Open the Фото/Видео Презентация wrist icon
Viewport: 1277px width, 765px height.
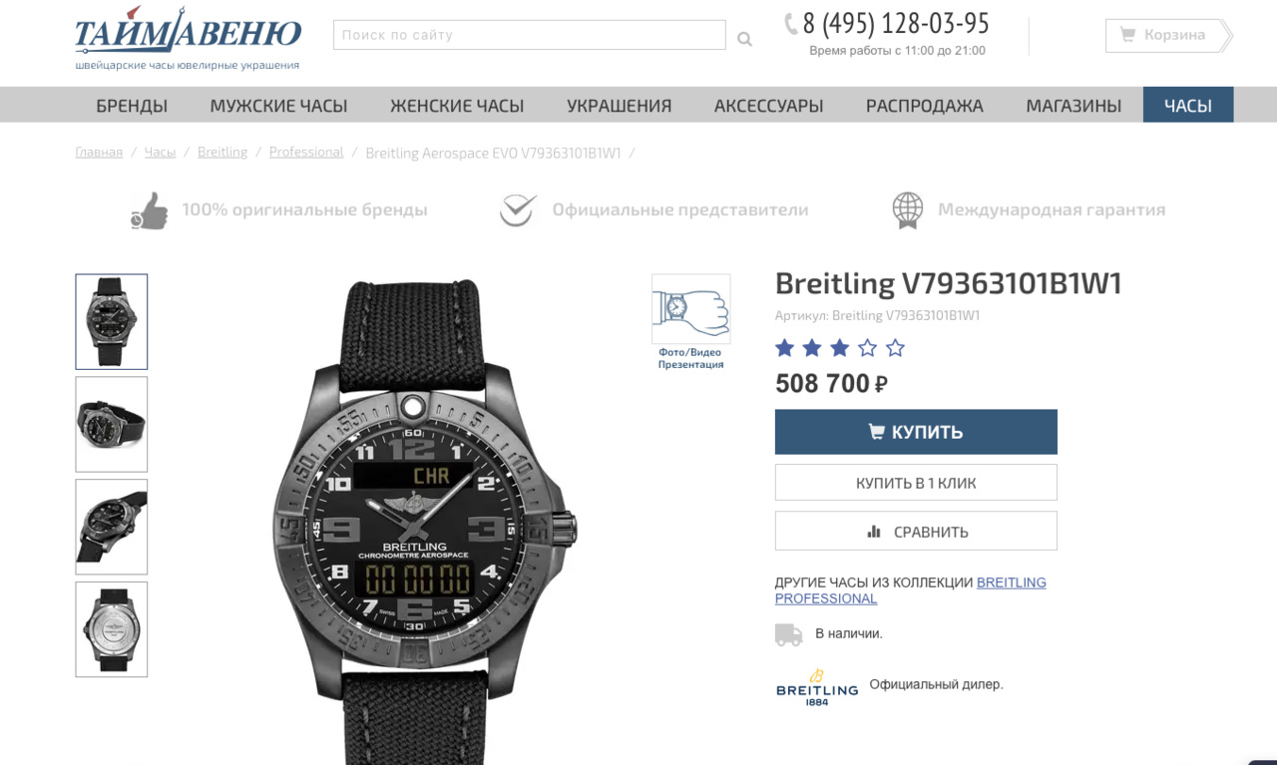tap(690, 321)
